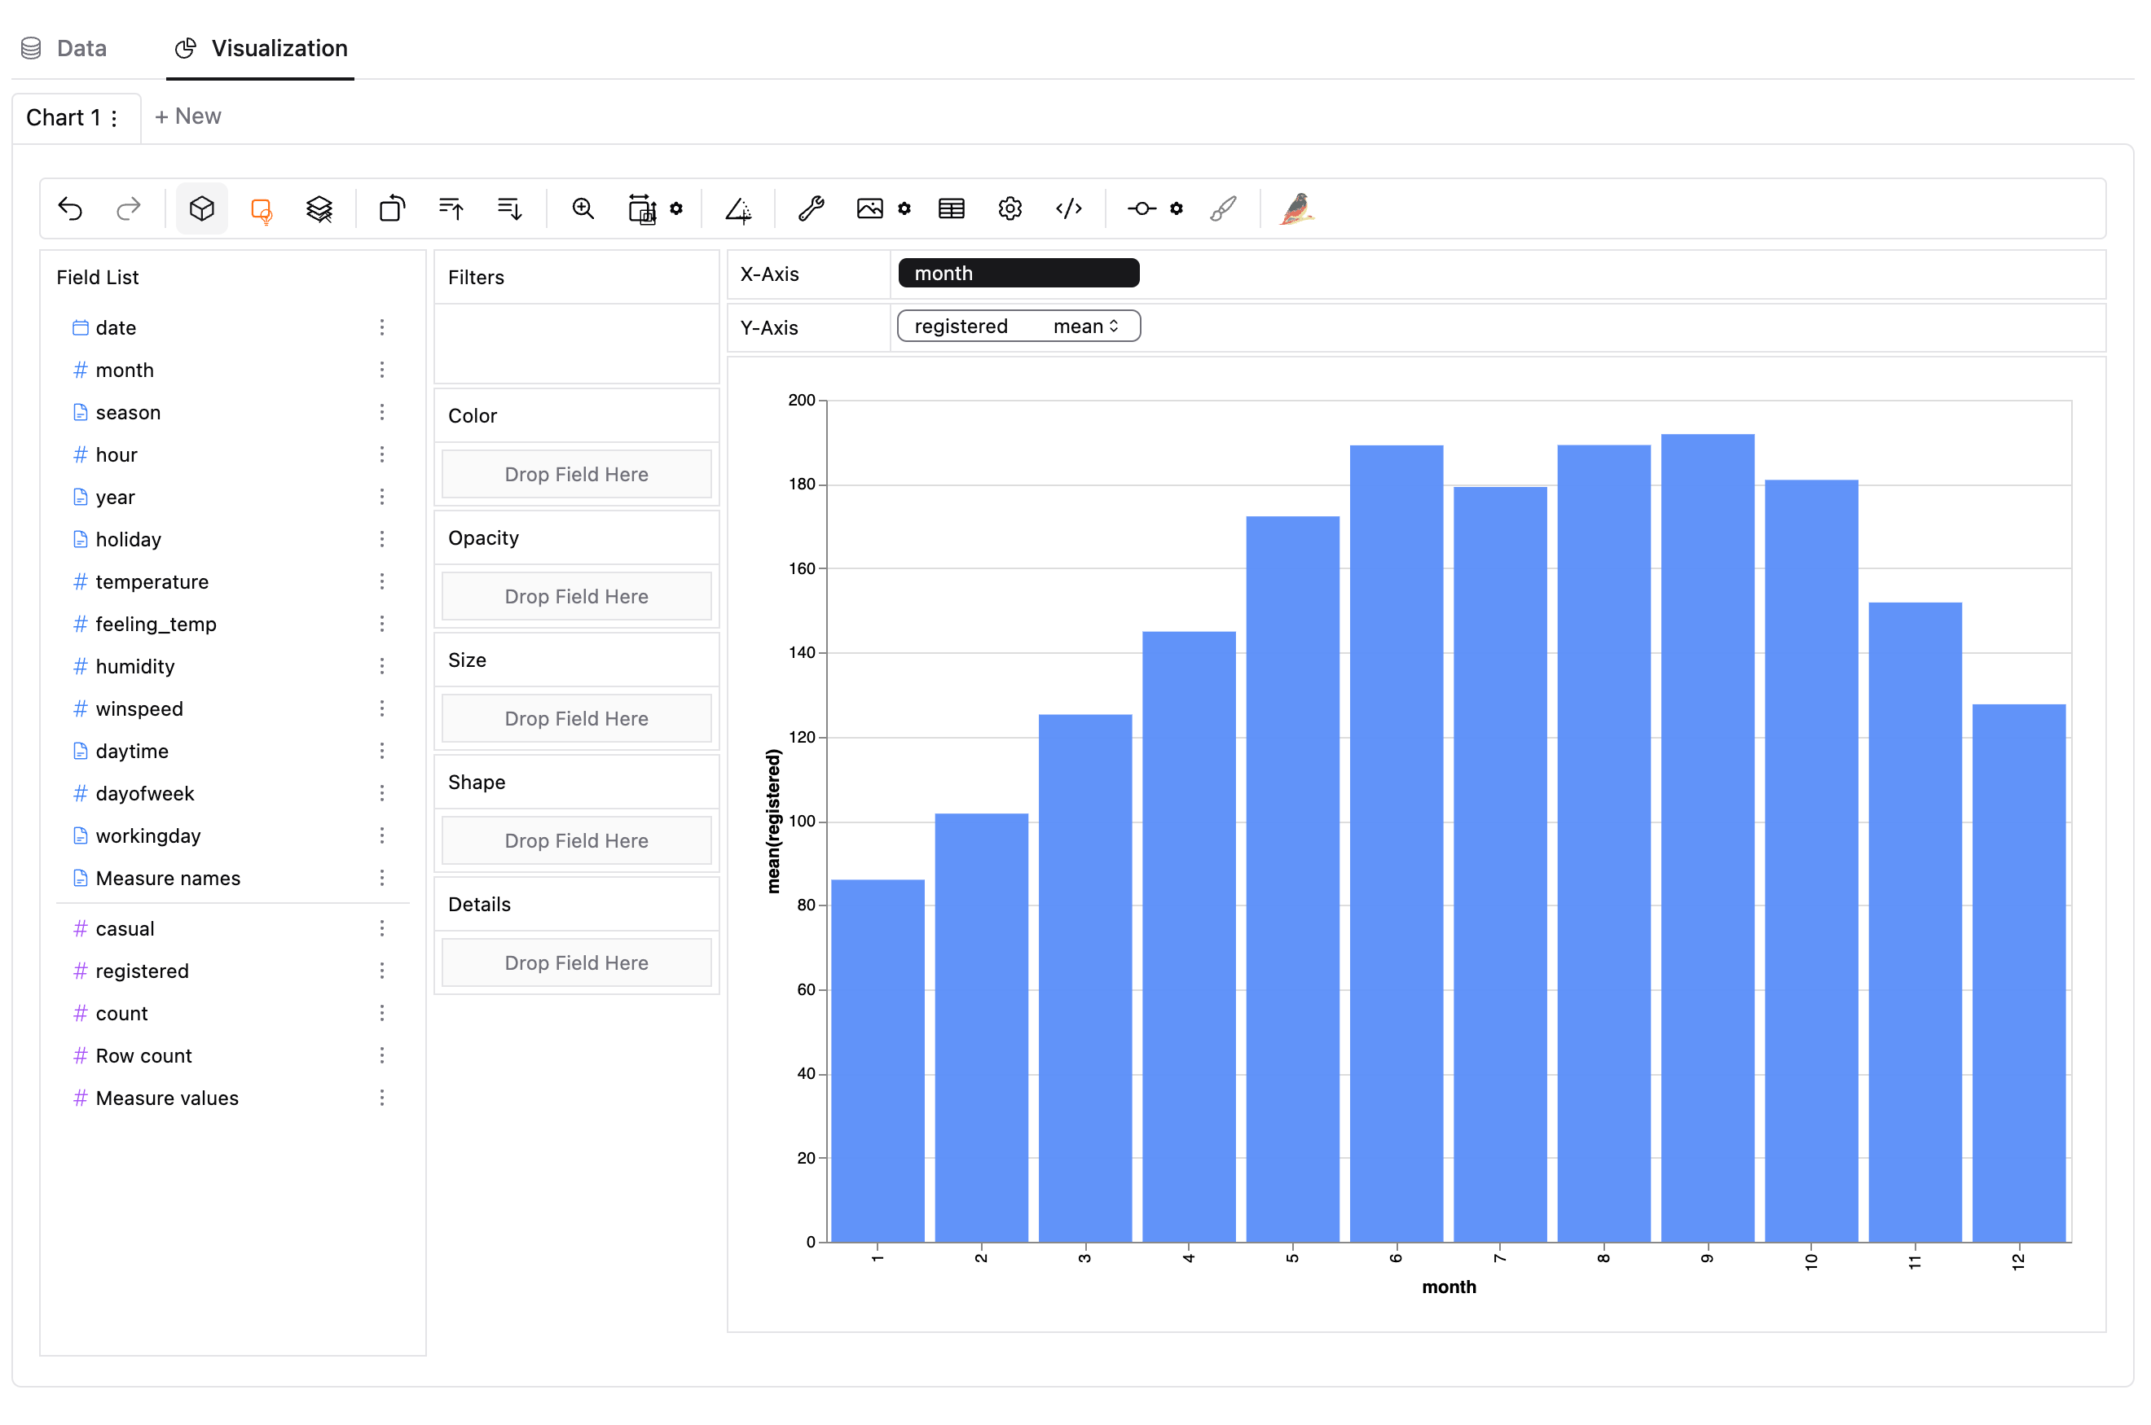Screen dimensions: 2151x1425
Task: Add a new chart with + New
Action: click(x=187, y=116)
